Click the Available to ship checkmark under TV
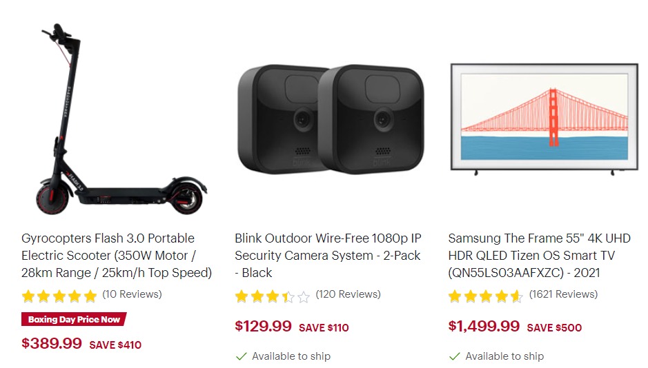Viewport: 648px width, 368px height. pos(455,356)
